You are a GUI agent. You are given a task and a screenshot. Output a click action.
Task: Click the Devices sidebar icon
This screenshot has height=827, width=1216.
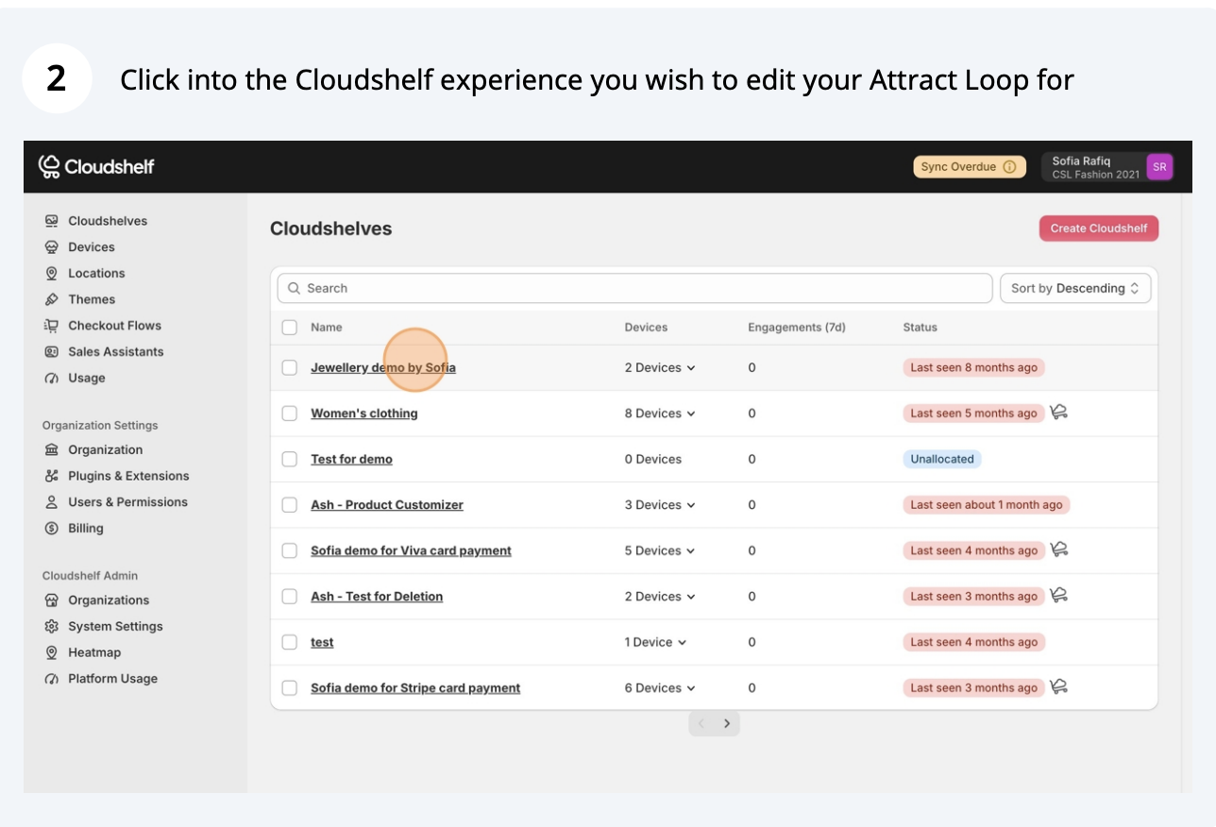click(52, 247)
